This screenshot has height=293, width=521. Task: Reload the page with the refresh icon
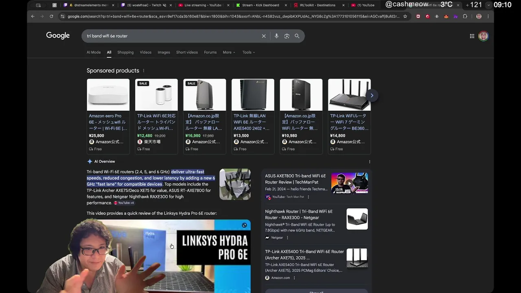(51, 16)
